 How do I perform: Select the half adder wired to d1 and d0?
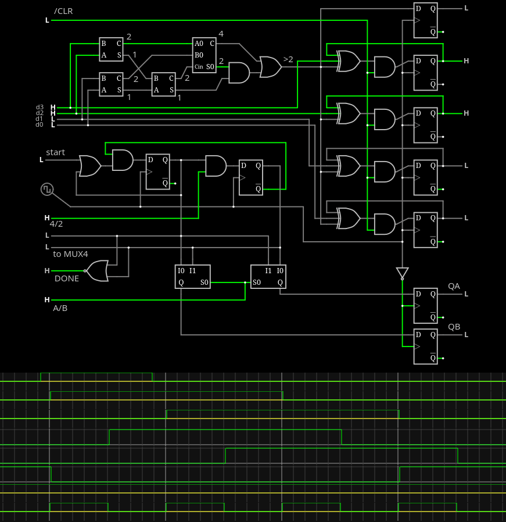click(x=111, y=84)
